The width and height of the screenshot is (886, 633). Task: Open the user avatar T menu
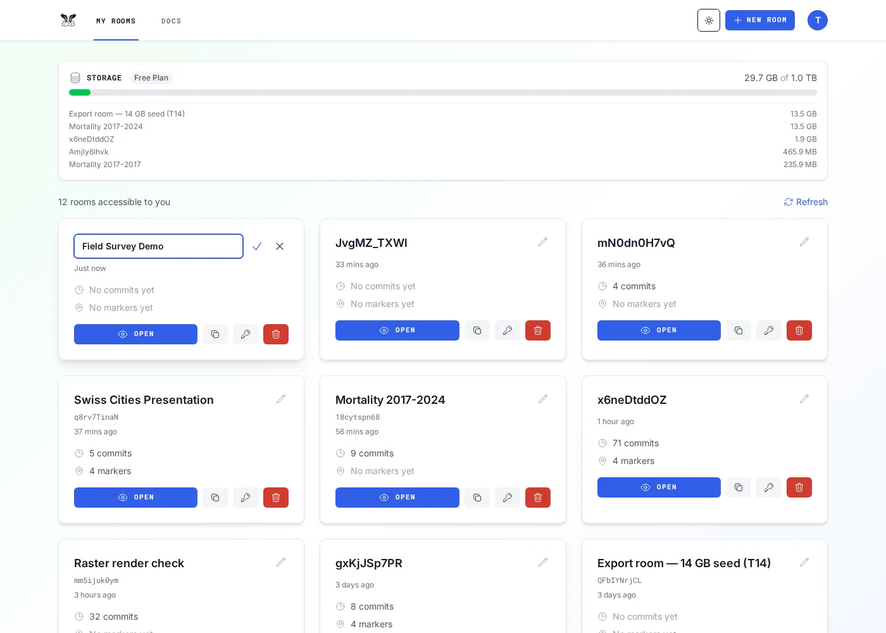[x=818, y=20]
